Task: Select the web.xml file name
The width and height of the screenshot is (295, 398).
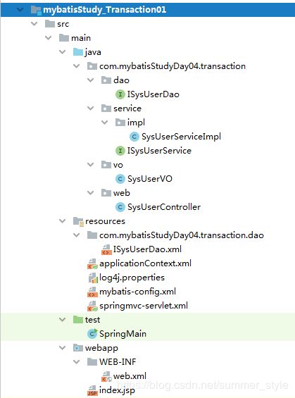Action: click(130, 376)
